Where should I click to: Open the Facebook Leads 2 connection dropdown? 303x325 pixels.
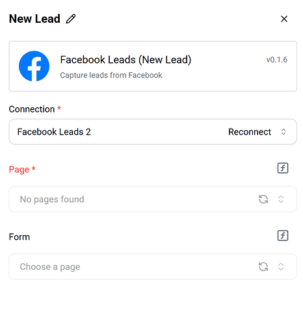tap(153, 132)
